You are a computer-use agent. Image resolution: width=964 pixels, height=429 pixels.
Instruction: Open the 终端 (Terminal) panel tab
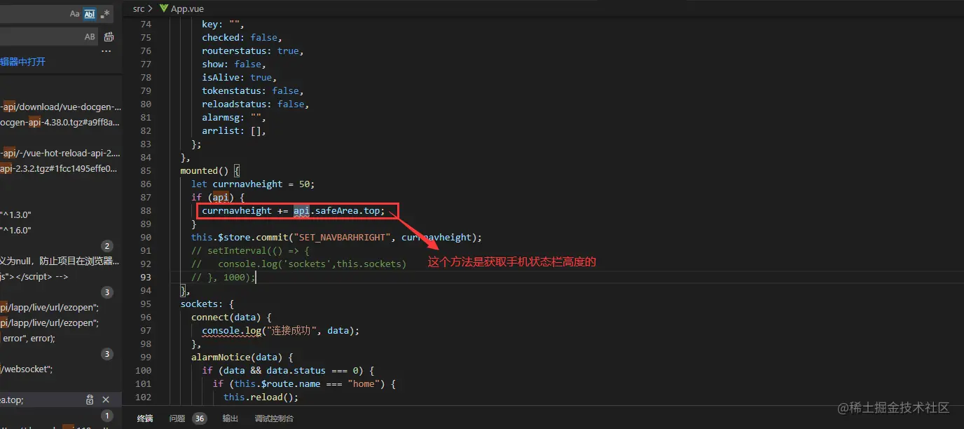click(x=145, y=418)
